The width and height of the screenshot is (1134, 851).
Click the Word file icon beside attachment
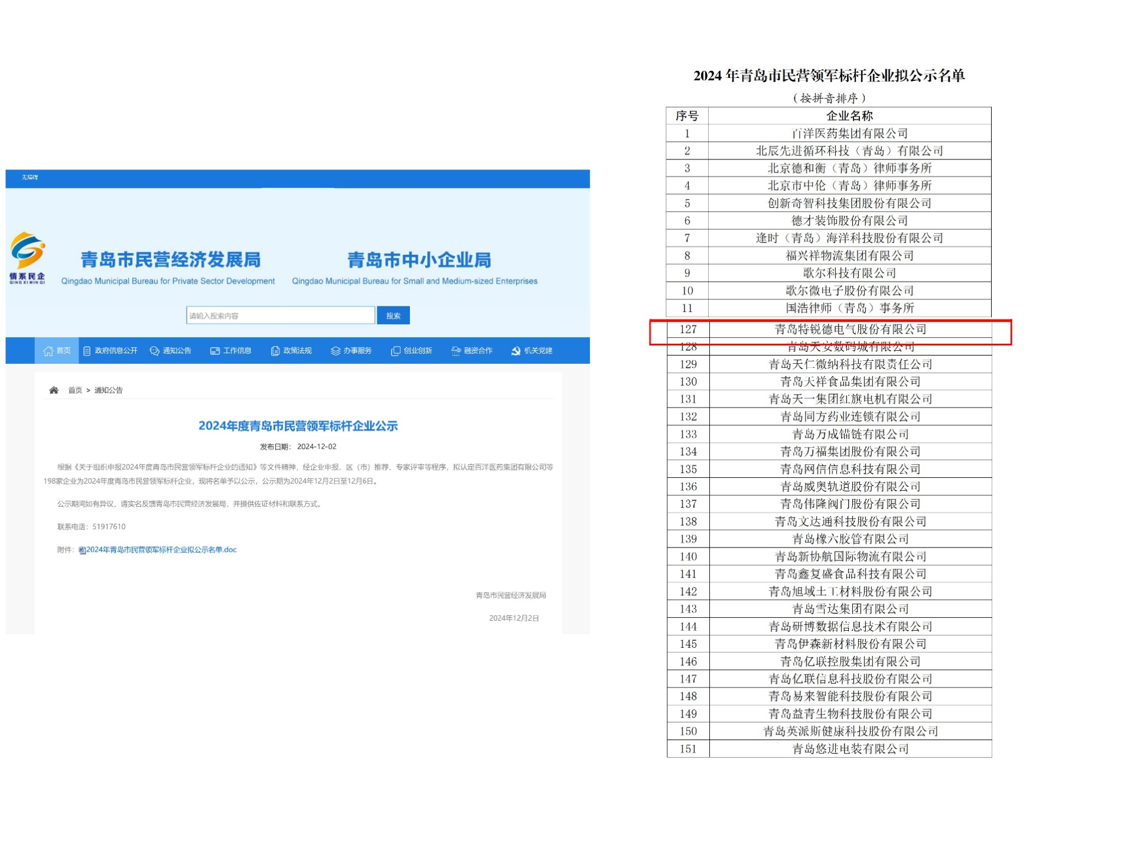click(82, 550)
